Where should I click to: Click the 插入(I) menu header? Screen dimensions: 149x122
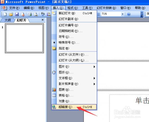click(x=58, y=8)
